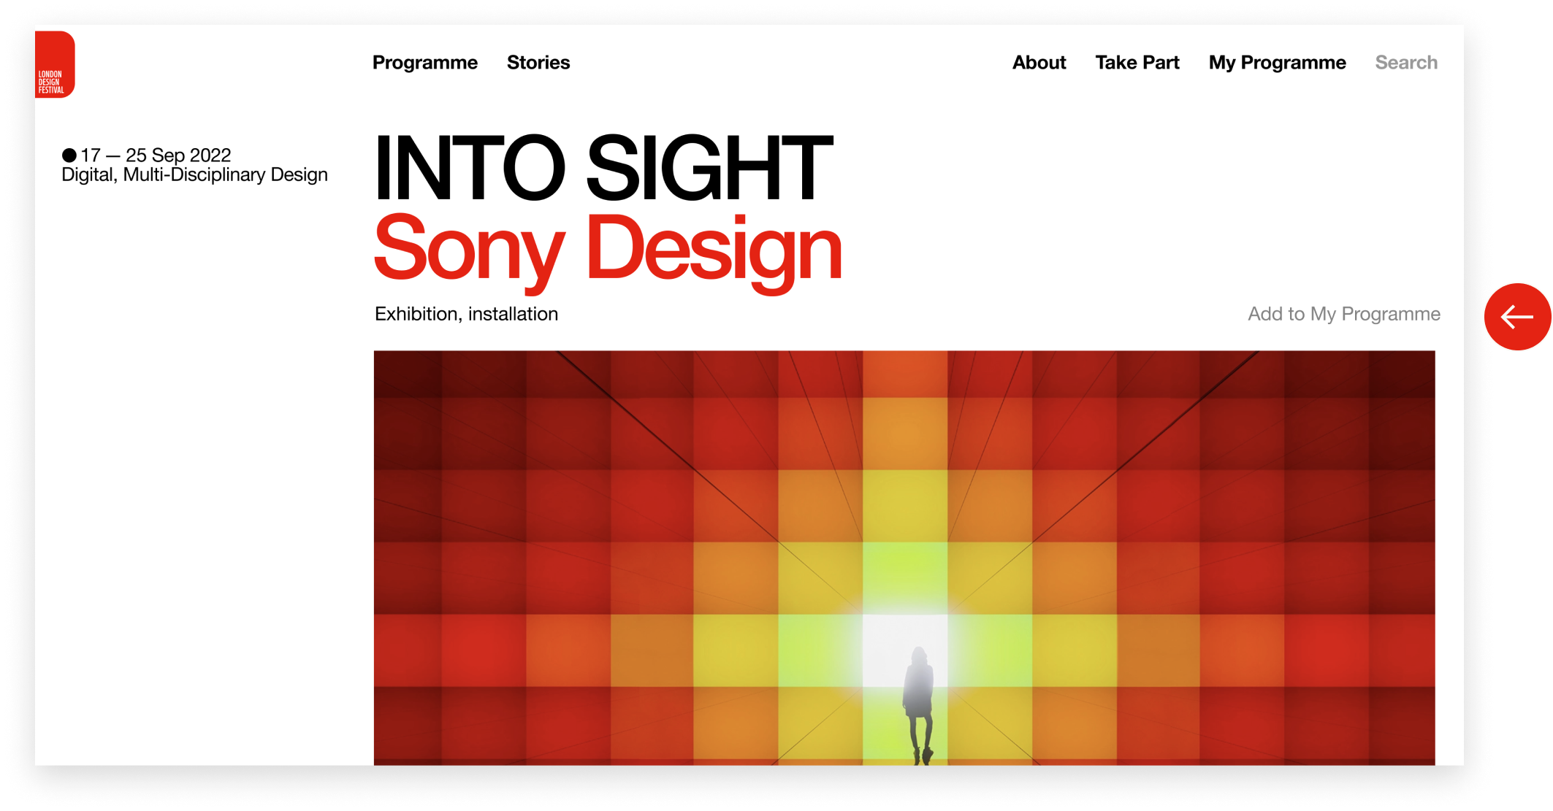Image resolution: width=1553 pixels, height=811 pixels.
Task: Click the word Digital in the category line
Action: 87,175
